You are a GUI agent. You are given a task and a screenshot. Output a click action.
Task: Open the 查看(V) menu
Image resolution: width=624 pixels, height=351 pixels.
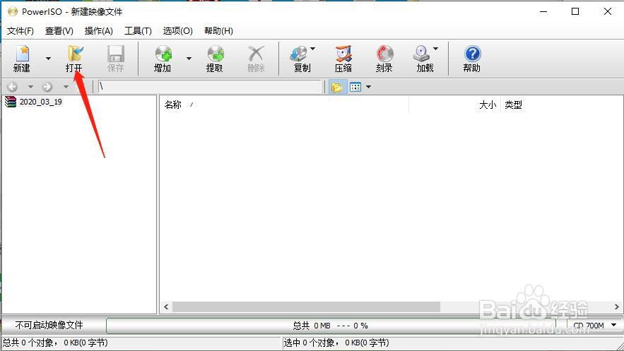(x=59, y=30)
